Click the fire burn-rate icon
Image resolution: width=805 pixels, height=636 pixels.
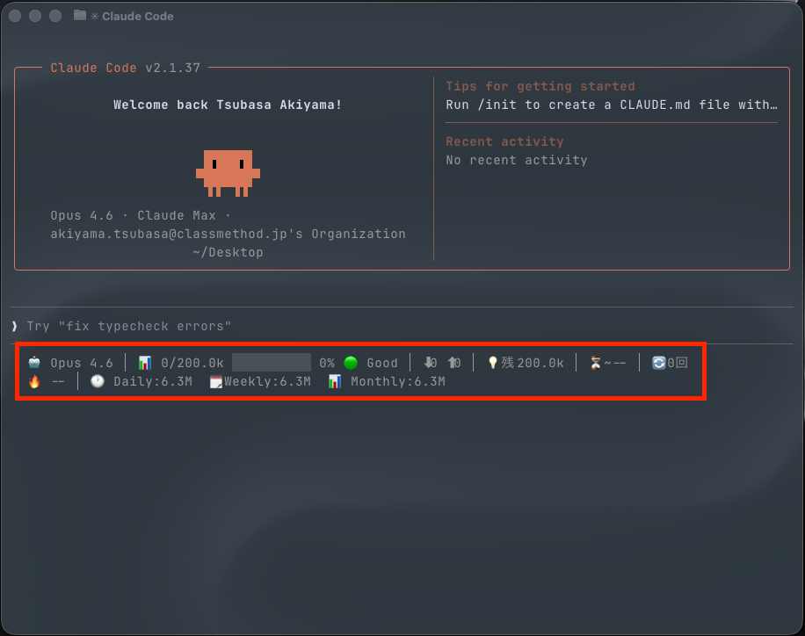pyautogui.click(x=34, y=381)
